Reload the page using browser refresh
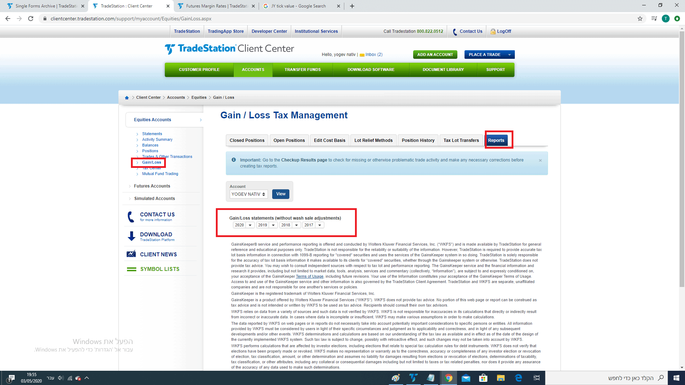This screenshot has width=685, height=385. 31,19
